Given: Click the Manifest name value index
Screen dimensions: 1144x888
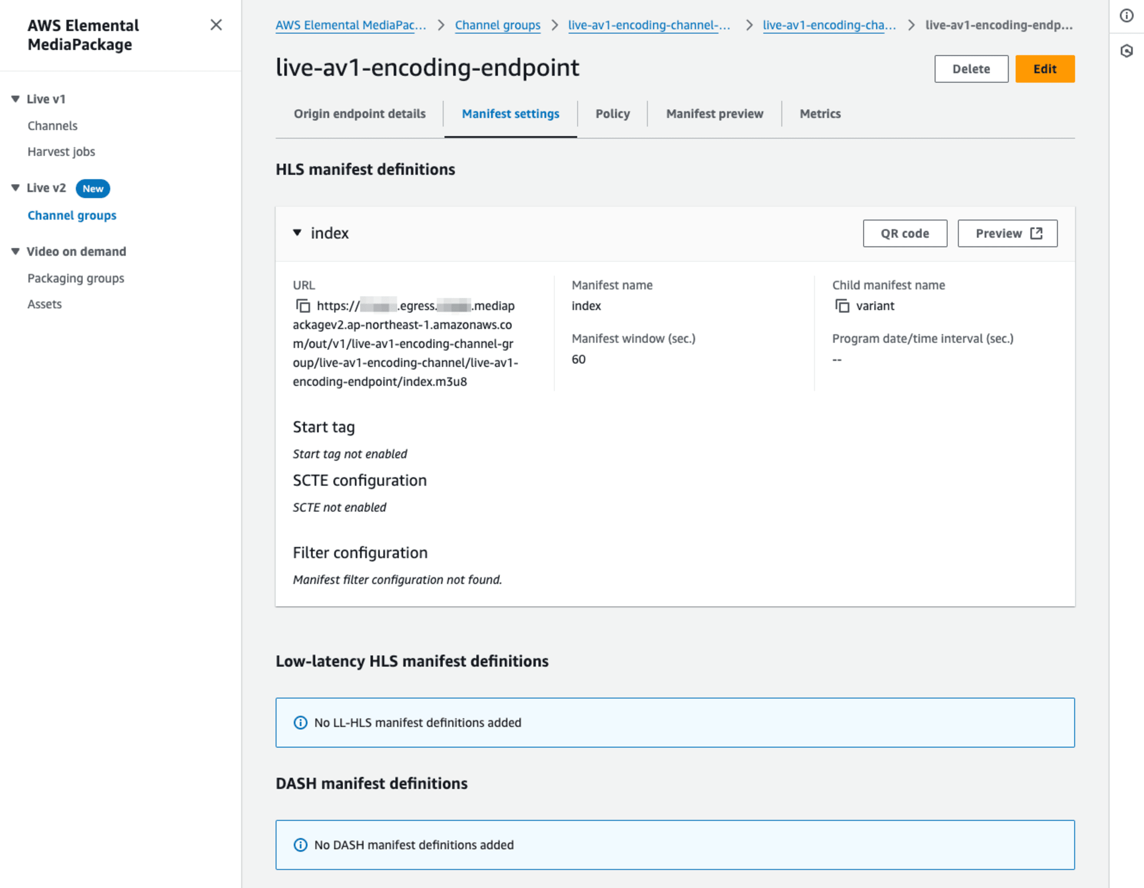Looking at the screenshot, I should [x=586, y=306].
